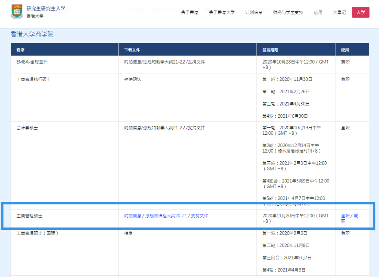The height and width of the screenshot is (277, 379).
Task: Open the 财务与学生支持 menu item
Action: point(288,13)
